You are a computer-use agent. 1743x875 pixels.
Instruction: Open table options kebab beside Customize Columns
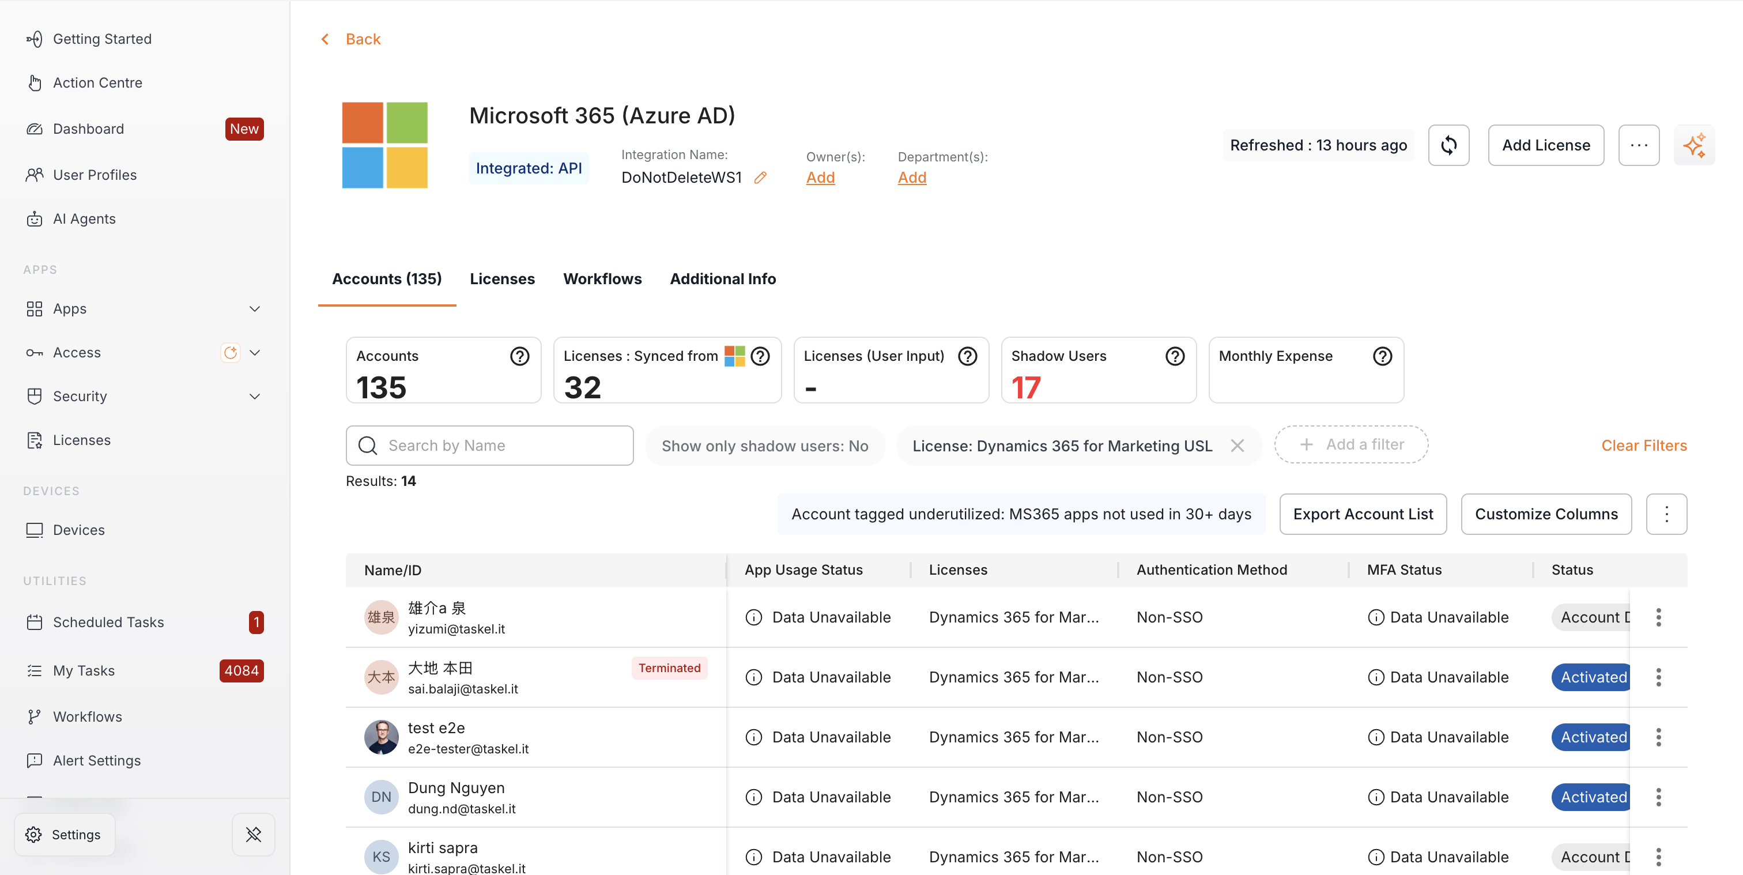1666,514
